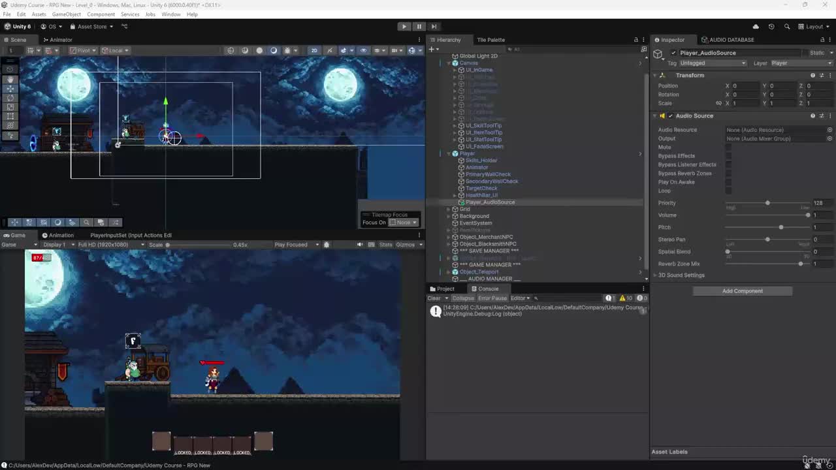
Task: Open Transform component help icon
Action: pyautogui.click(x=812, y=75)
